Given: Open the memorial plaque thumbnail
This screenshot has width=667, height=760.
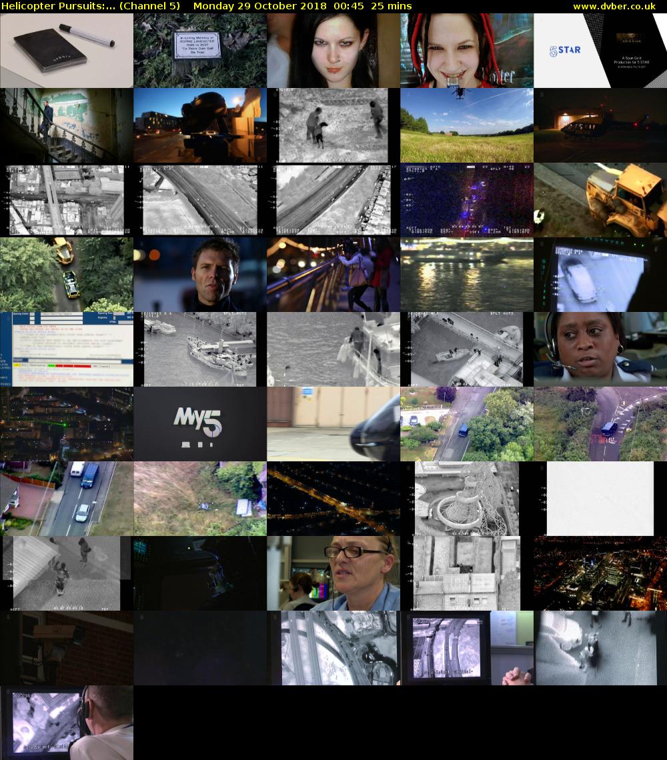Looking at the screenshot, I should point(200,51).
